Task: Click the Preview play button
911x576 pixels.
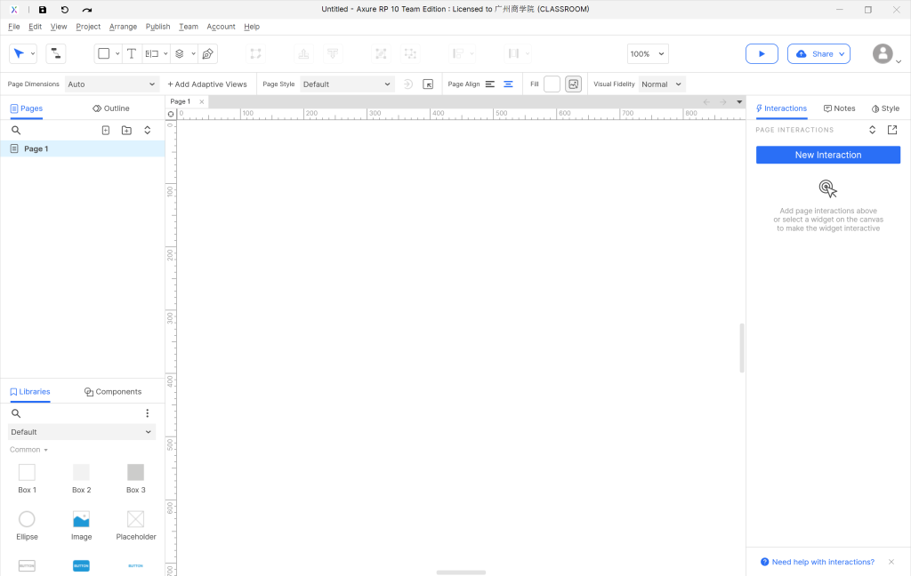Action: [762, 54]
